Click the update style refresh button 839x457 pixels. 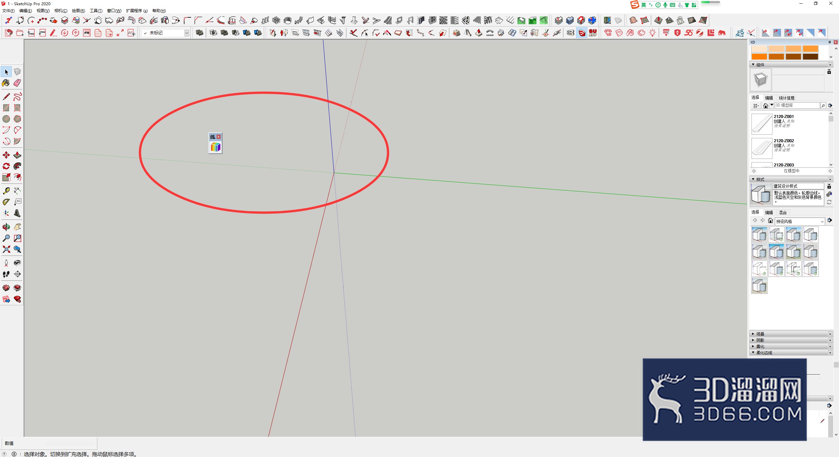click(x=829, y=202)
